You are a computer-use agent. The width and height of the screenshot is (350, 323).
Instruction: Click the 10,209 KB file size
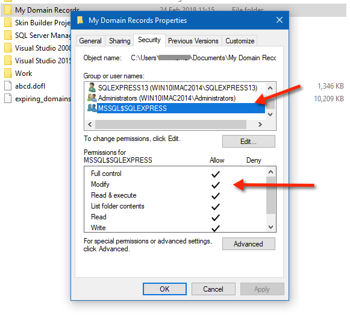pyautogui.click(x=329, y=99)
